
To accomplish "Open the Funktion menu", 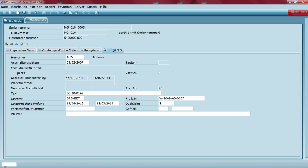I will pyautogui.click(x=36, y=7).
